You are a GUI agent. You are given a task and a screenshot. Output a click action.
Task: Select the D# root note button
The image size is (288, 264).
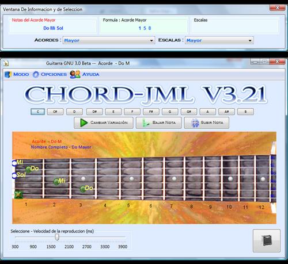(94, 112)
